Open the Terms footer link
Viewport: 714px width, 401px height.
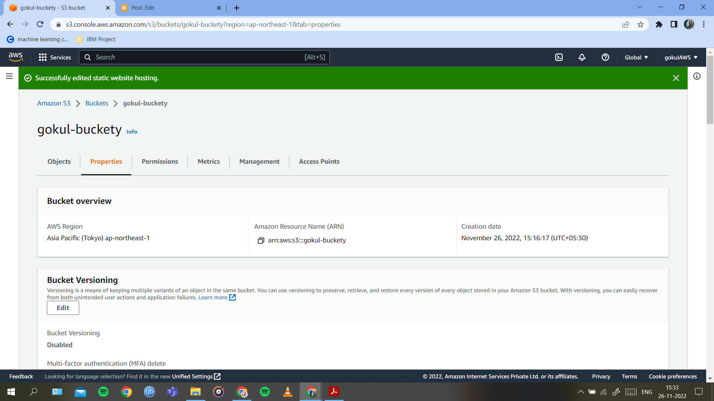point(629,376)
